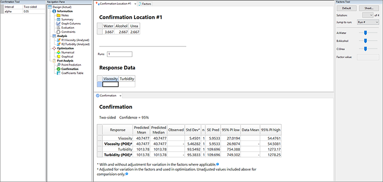The width and height of the screenshot is (383, 182).
Task: Select the Viscosity column header in Response Data
Action: click(111, 79)
